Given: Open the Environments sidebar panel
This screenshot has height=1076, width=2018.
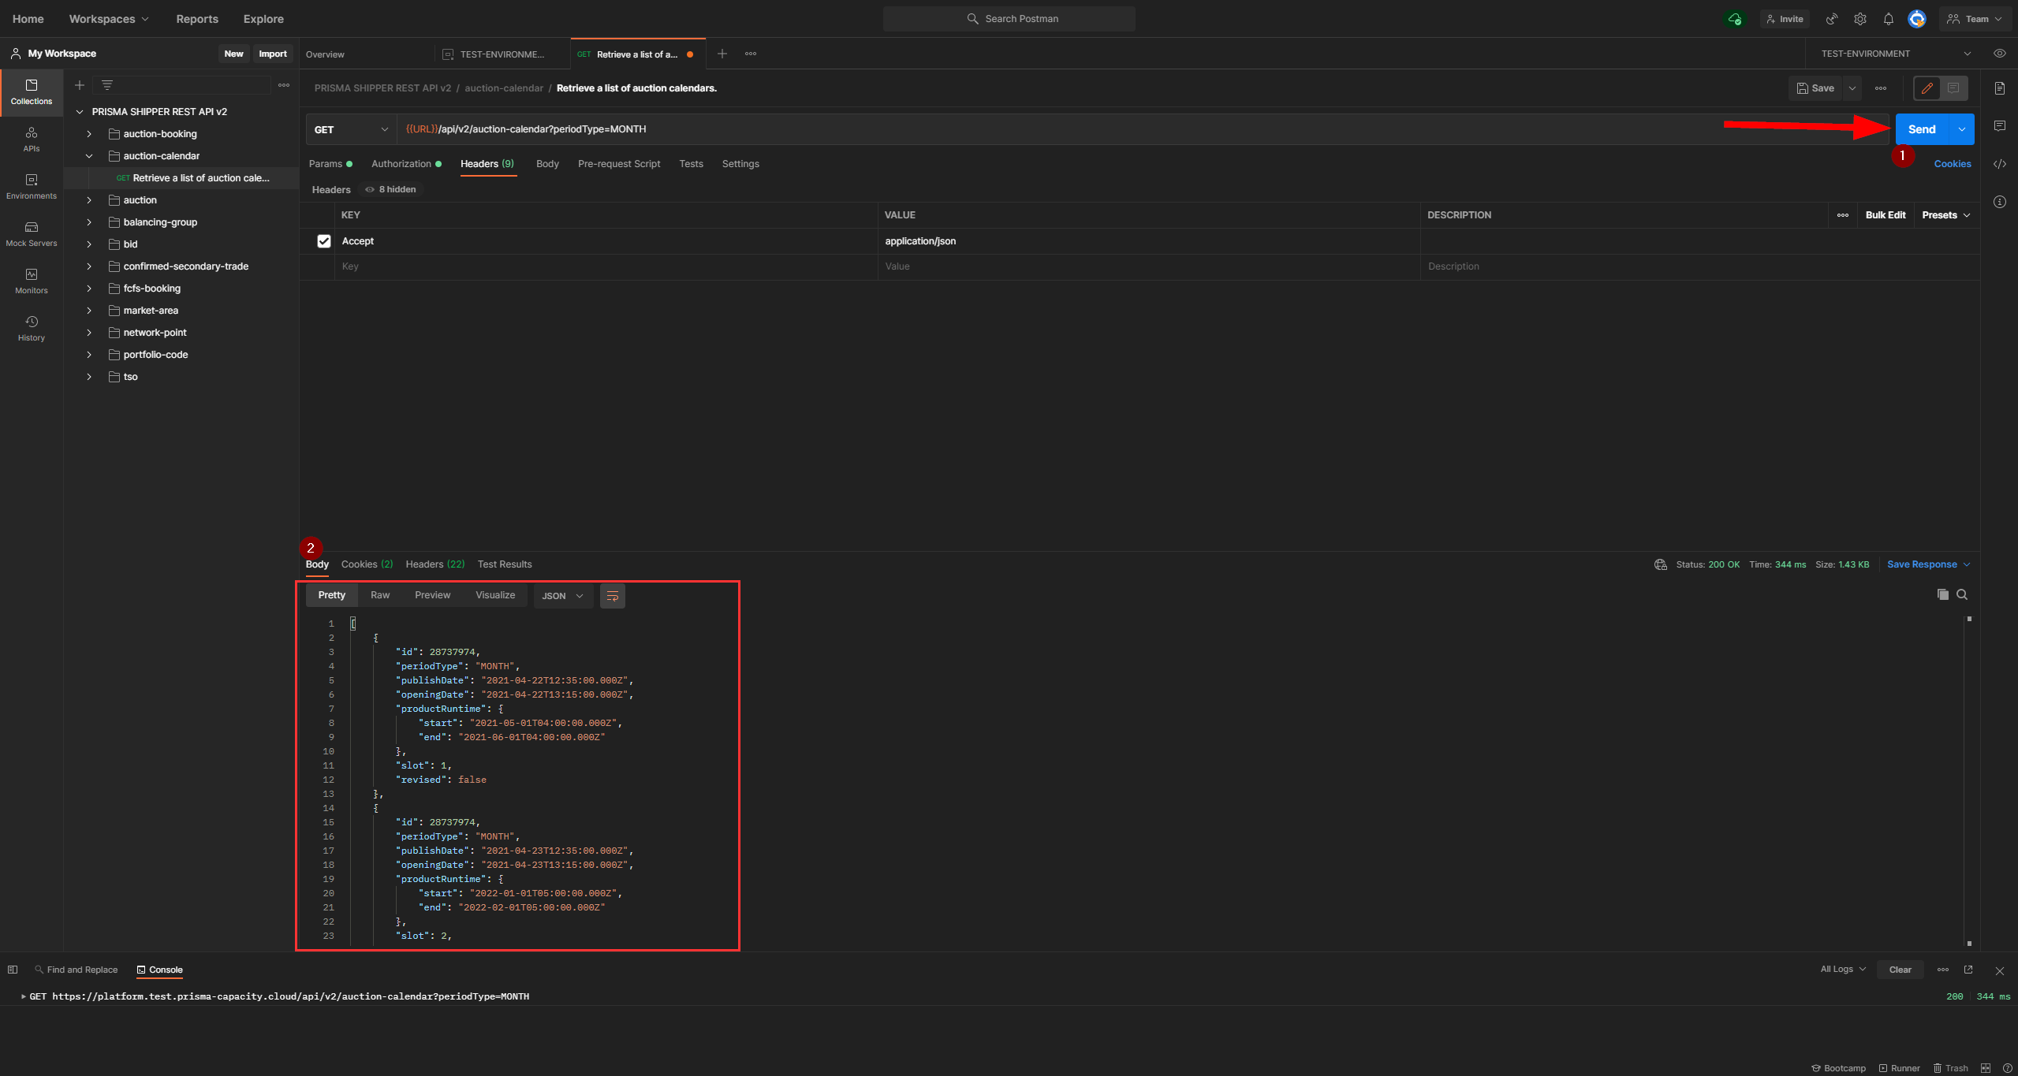Looking at the screenshot, I should click(x=32, y=186).
